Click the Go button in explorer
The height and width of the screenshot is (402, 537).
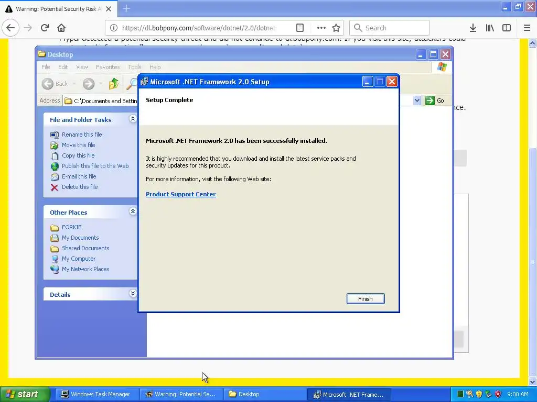point(435,100)
